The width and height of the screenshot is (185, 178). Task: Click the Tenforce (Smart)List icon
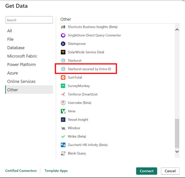[63, 94]
